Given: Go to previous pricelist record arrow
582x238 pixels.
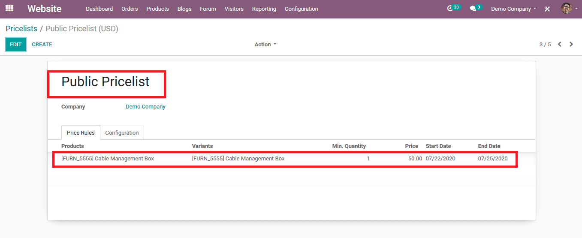Looking at the screenshot, I should click(560, 44).
